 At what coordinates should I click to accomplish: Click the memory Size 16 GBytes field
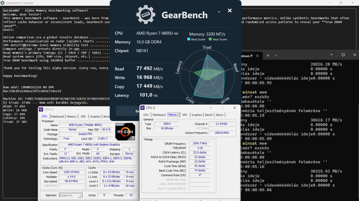point(166,128)
